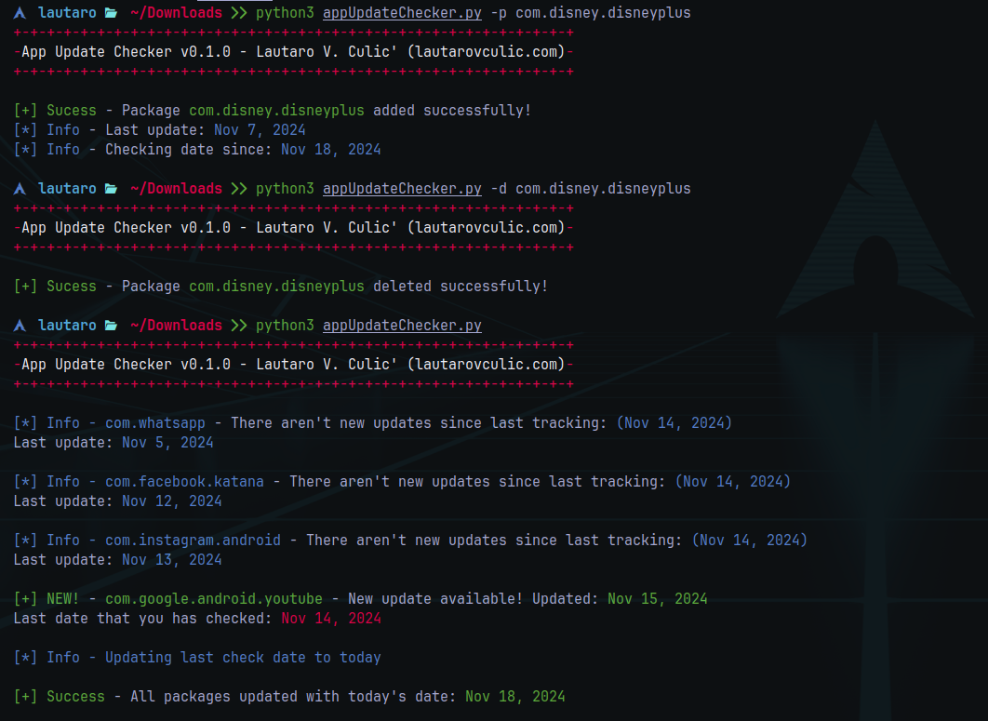
Task: Click green com.disney.disneyplus in the added successfully line
Action: [276, 111]
